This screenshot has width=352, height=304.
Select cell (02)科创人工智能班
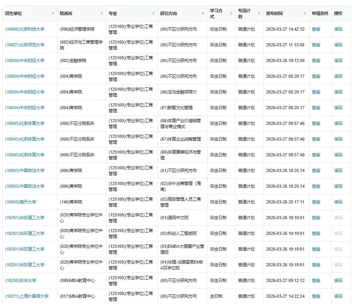pos(178,233)
